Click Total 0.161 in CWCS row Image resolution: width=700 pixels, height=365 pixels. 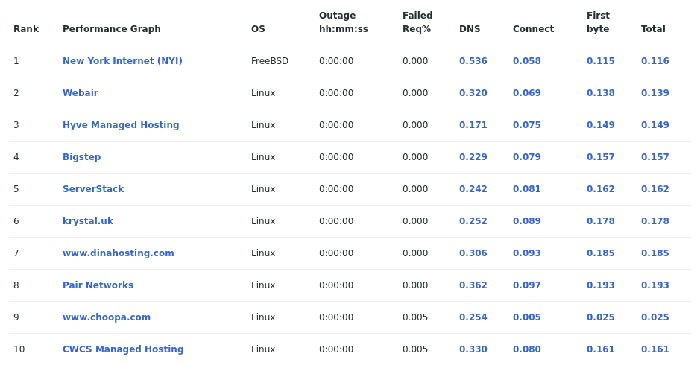[x=655, y=349]
